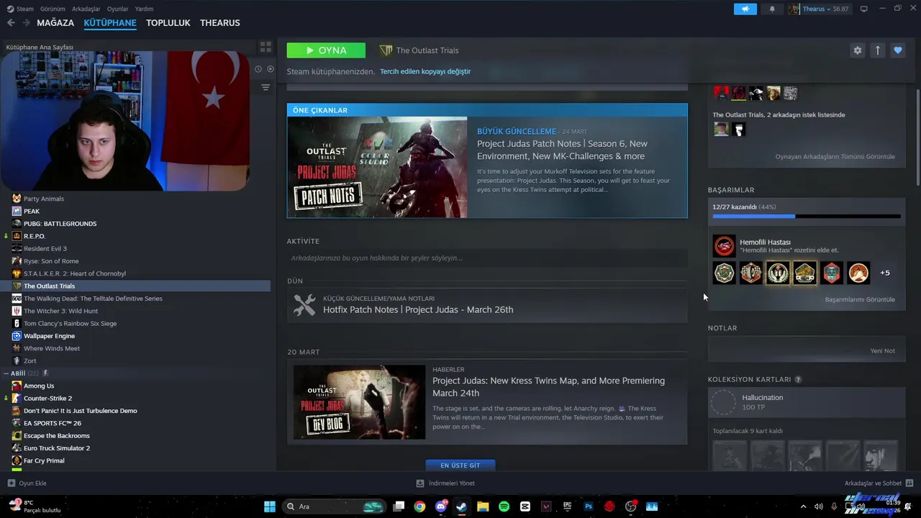This screenshot has height=518, width=921.
Task: Show hidden system tray icons chevron
Action: 803,506
